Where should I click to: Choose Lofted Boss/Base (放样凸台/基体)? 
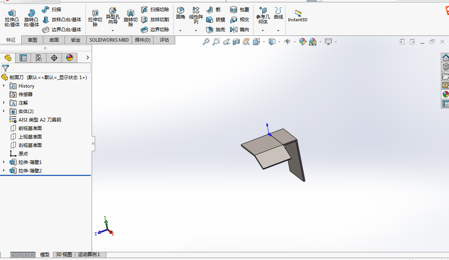click(62, 19)
